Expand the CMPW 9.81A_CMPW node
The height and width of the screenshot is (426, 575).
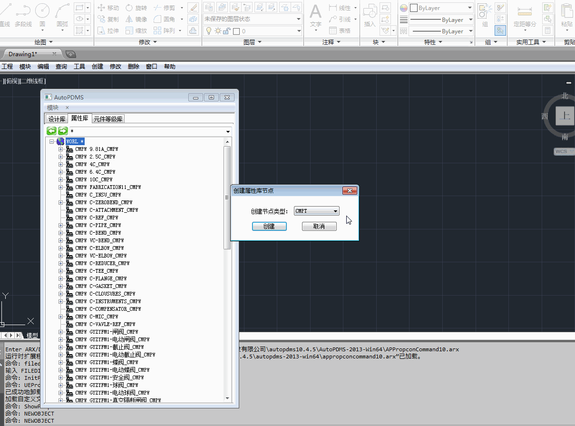[x=61, y=149]
